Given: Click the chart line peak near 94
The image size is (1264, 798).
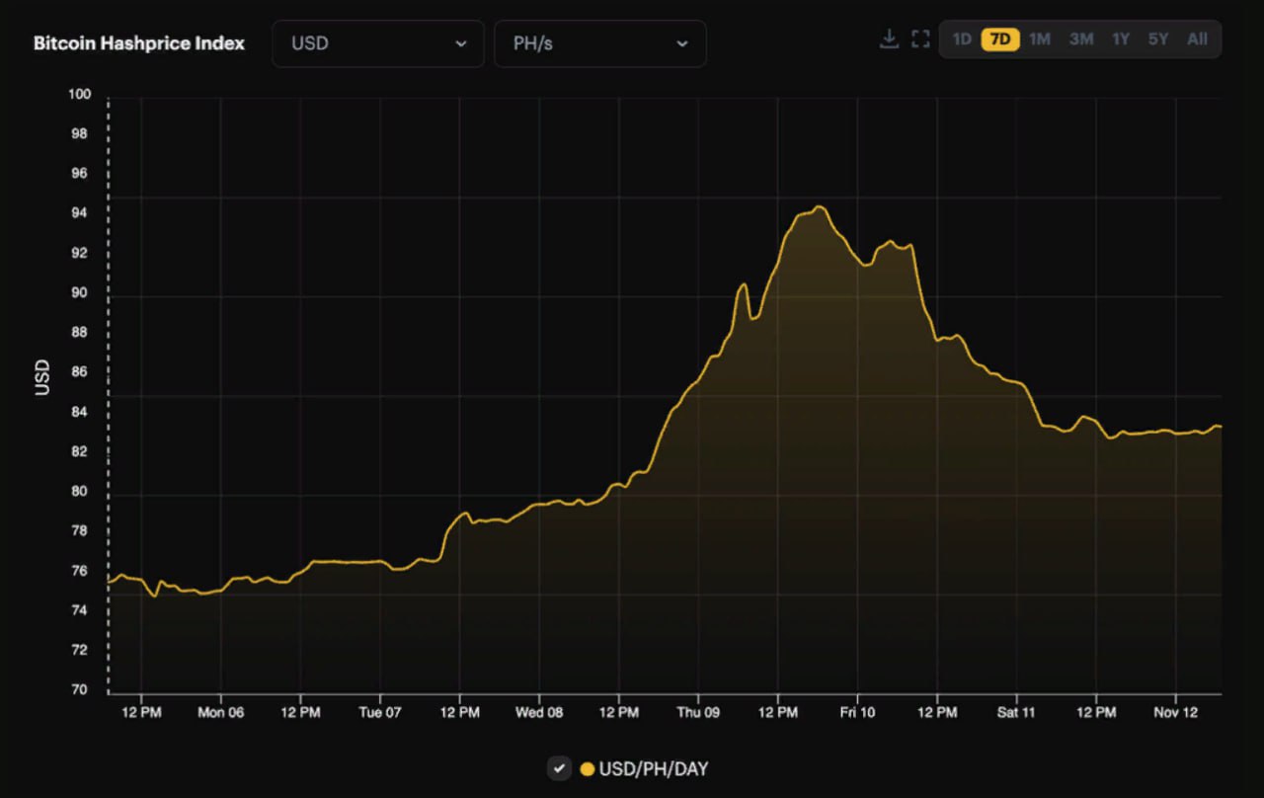Looking at the screenshot, I should (x=818, y=206).
